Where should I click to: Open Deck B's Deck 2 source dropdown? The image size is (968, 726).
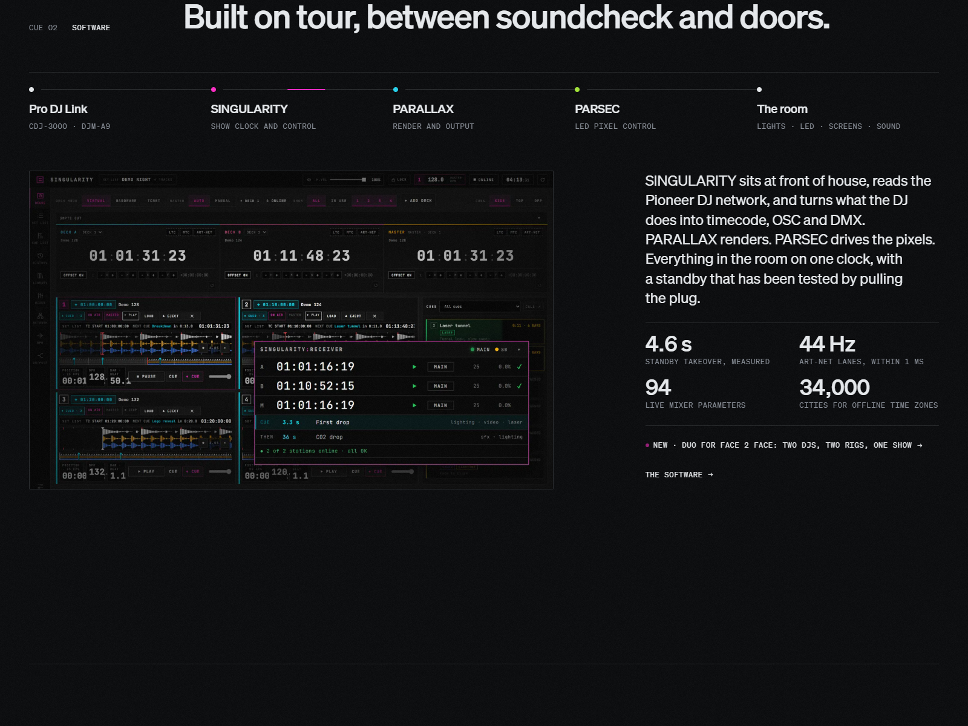(257, 232)
